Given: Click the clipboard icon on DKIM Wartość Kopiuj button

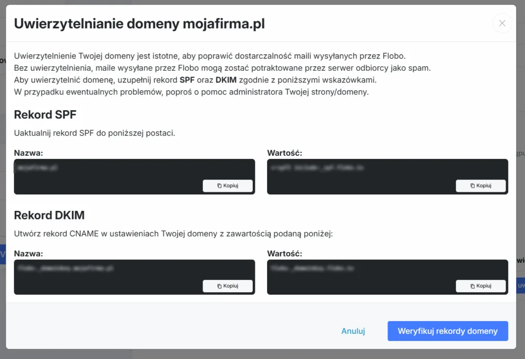Looking at the screenshot, I should tap(472, 286).
